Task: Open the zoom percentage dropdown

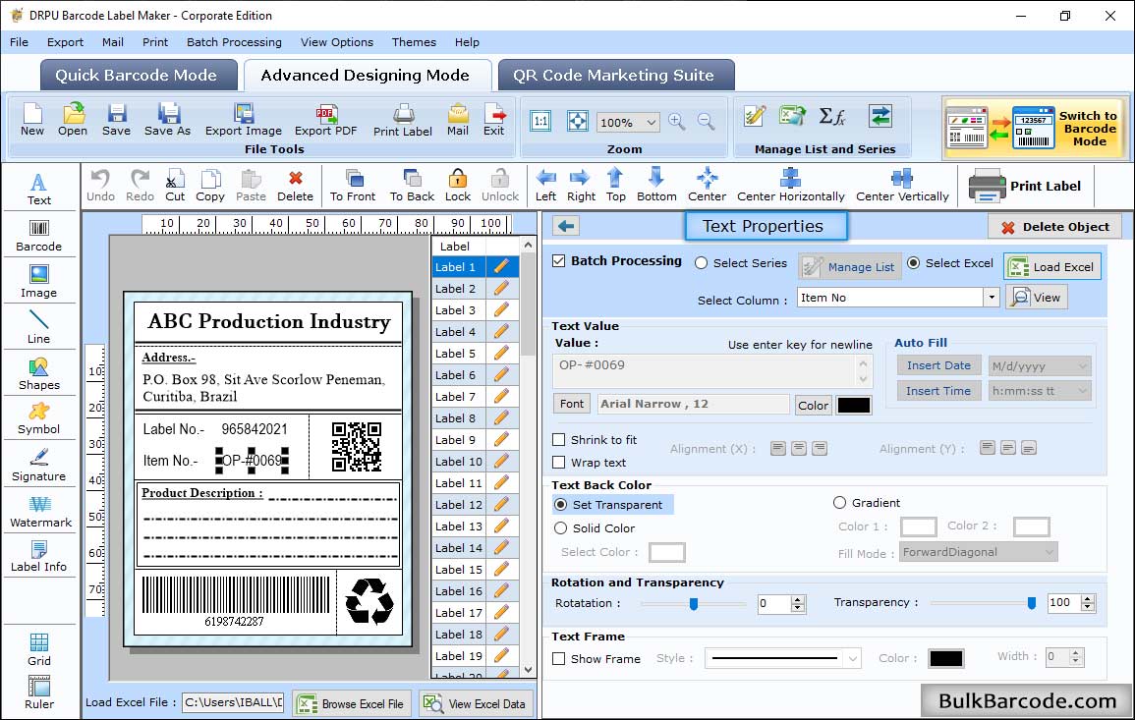Action: pos(651,122)
